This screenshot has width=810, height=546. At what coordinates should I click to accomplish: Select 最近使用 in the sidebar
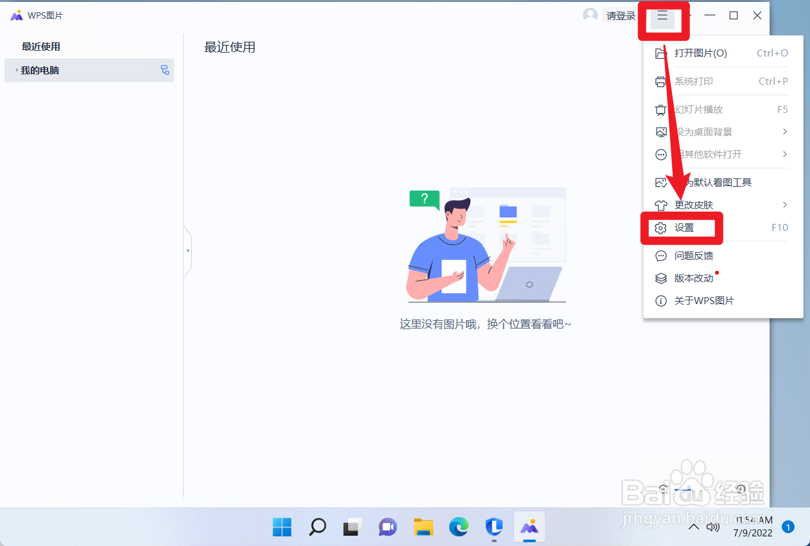point(41,47)
